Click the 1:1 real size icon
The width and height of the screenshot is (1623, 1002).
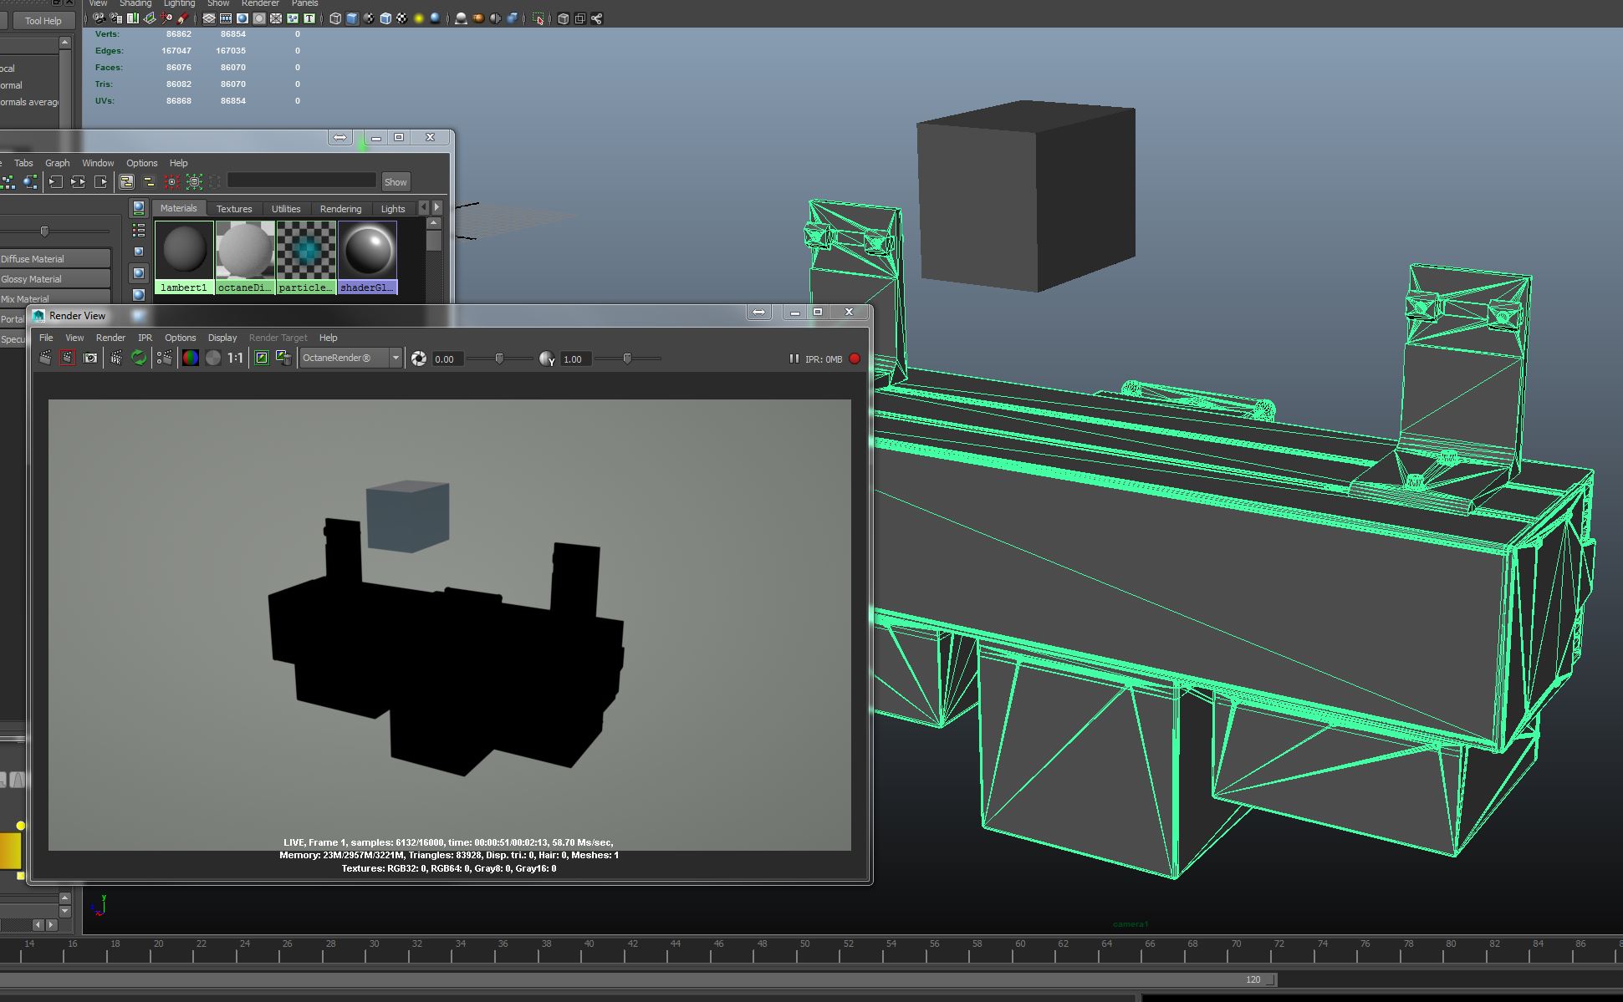pos(236,359)
